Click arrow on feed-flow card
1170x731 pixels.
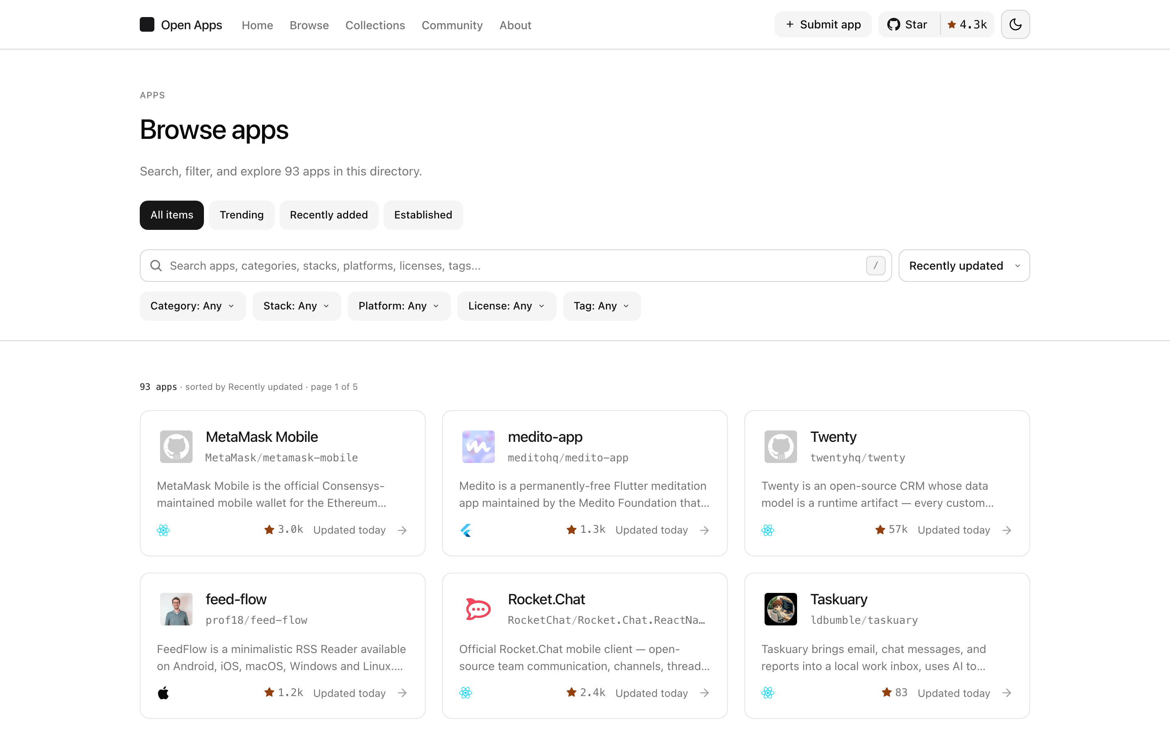click(x=402, y=693)
